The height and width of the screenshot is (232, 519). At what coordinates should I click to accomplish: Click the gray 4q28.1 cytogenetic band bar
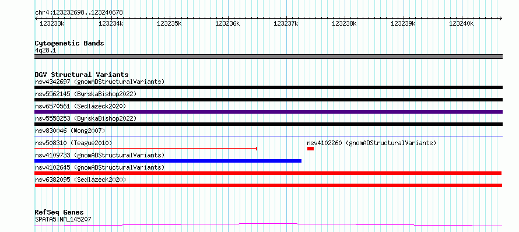tap(268, 57)
